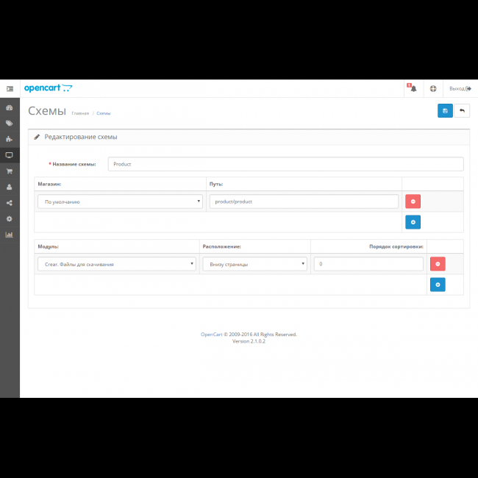Open the Design monitor icon in sidebar
The height and width of the screenshot is (478, 478).
coord(10,155)
